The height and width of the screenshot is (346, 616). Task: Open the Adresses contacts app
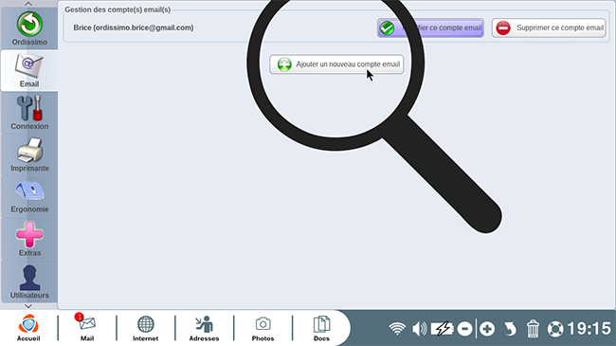(204, 328)
